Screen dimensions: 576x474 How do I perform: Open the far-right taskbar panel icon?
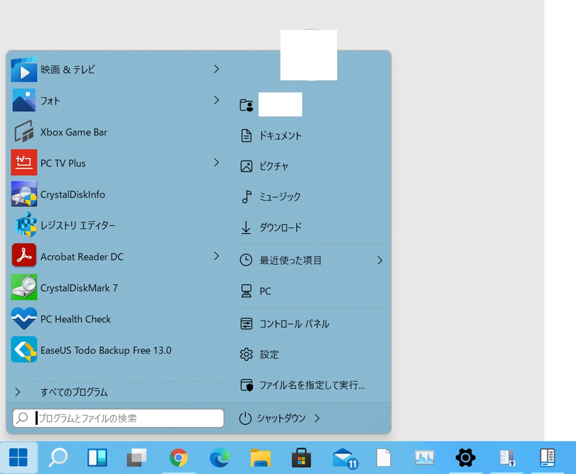pyautogui.click(x=547, y=458)
